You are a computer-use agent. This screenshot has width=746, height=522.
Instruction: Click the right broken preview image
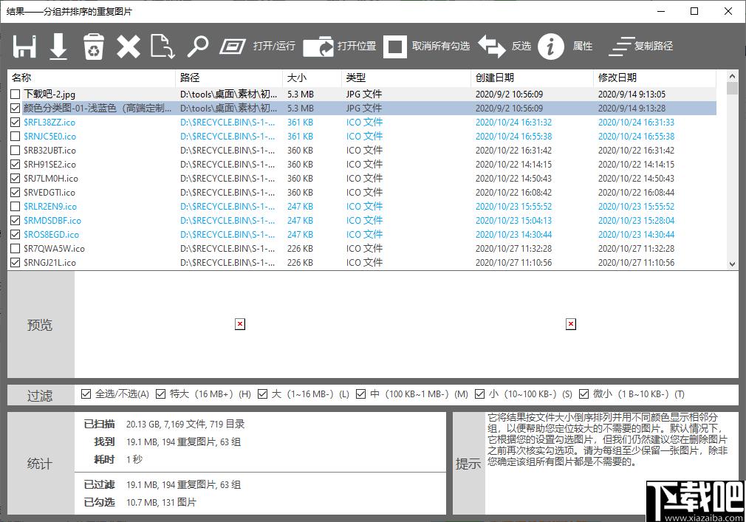(571, 324)
